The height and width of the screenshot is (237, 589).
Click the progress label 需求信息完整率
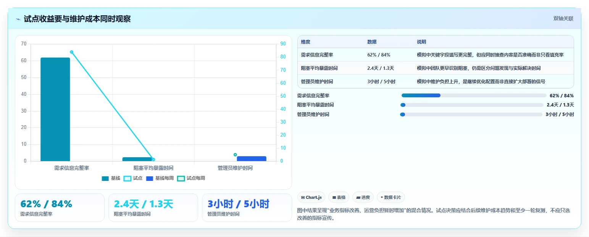[x=313, y=95]
